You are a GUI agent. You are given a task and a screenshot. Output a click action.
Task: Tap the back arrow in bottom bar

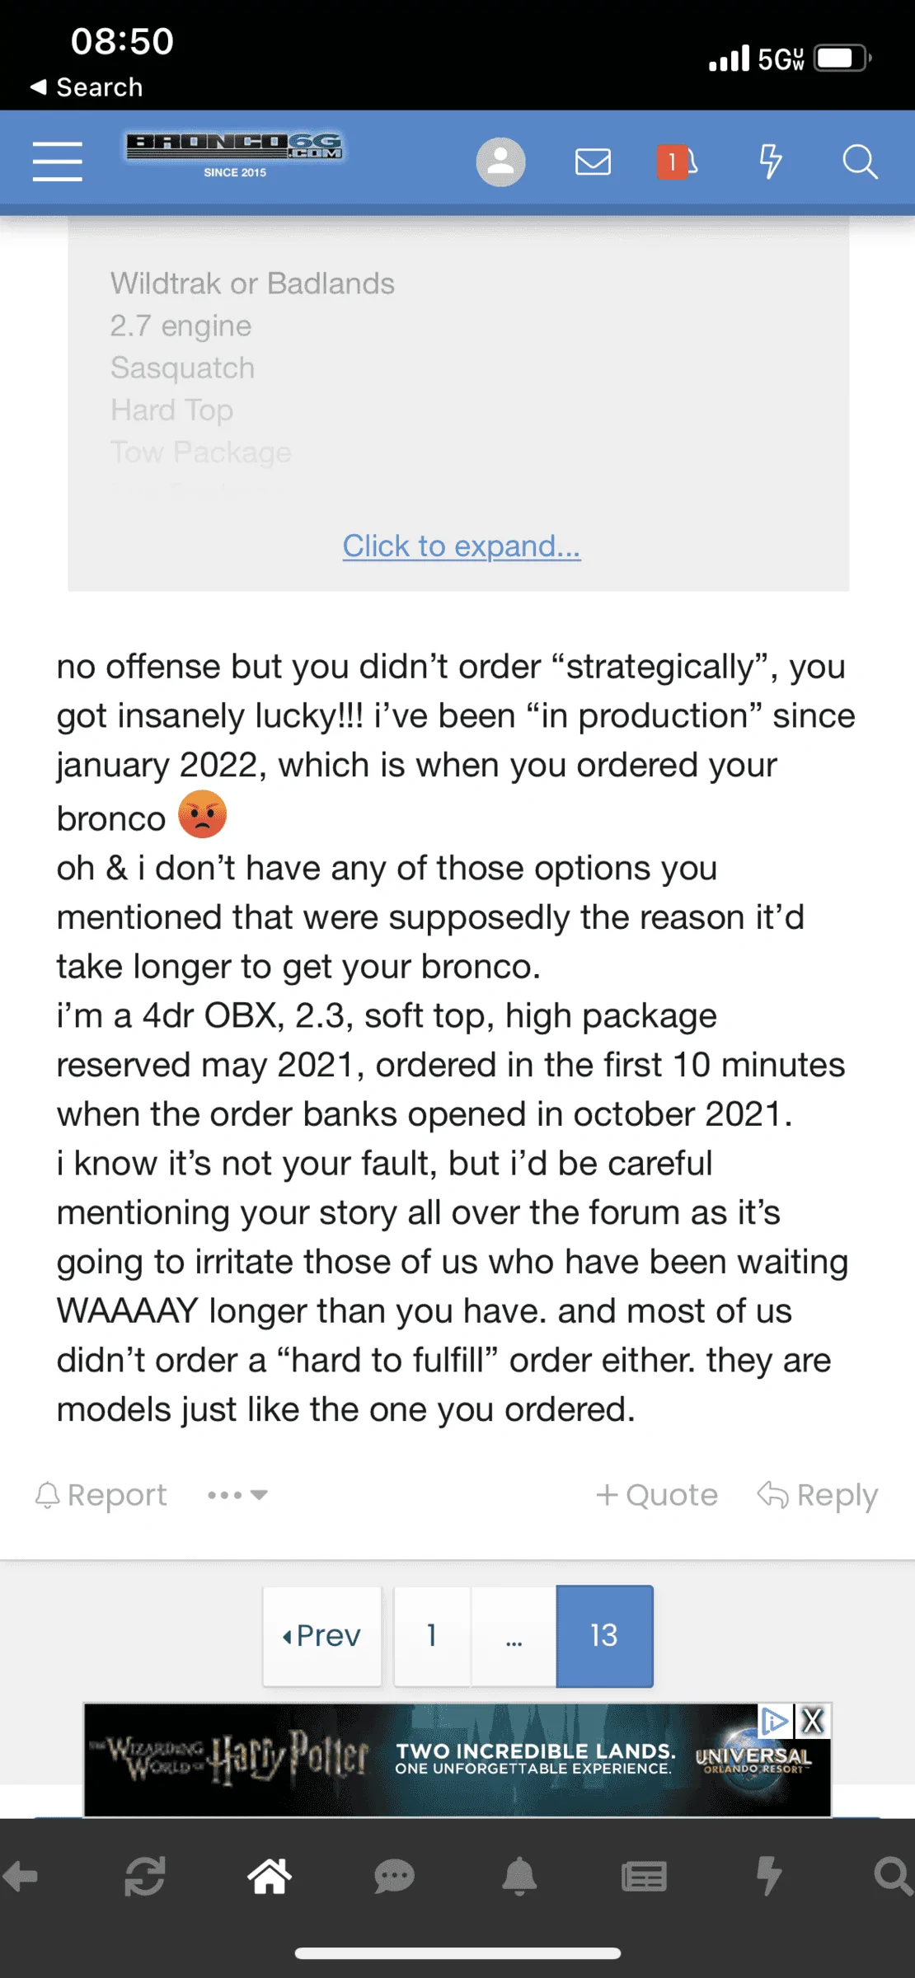(20, 1877)
